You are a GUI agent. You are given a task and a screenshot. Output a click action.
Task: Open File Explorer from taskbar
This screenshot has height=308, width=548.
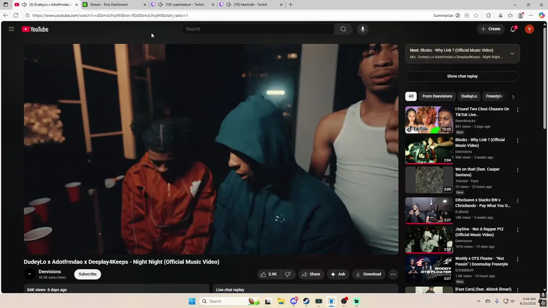click(281, 301)
